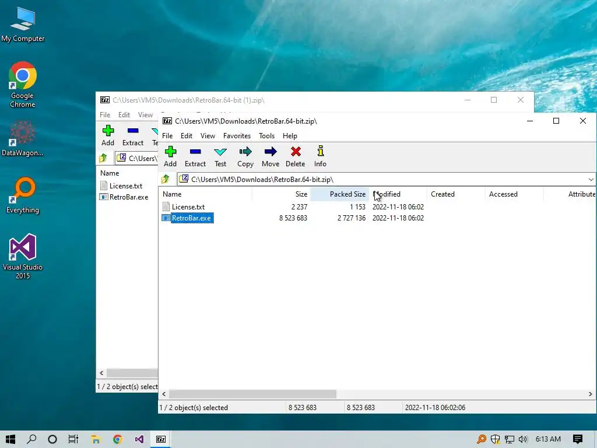Select the DataWagon desktop shortcut

[x=23, y=139]
